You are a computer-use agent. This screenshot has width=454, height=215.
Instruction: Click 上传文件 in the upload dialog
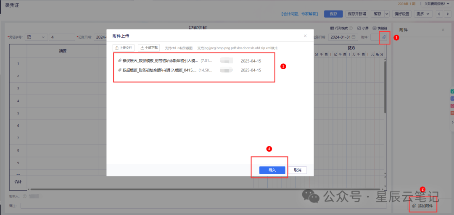point(124,48)
